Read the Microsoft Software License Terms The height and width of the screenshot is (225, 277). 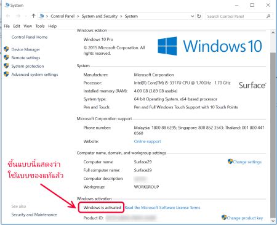pyautogui.click(x=163, y=208)
